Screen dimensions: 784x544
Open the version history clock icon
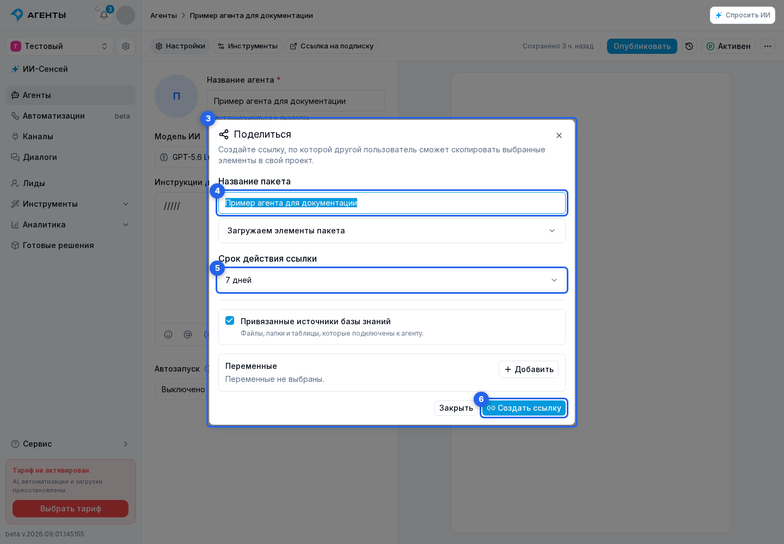[x=689, y=46]
